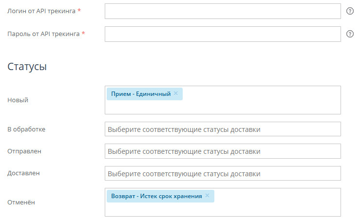The height and width of the screenshot is (221, 361).
Task: Remove 'Возврат - Истек срок хранения' tag
Action: point(207,196)
